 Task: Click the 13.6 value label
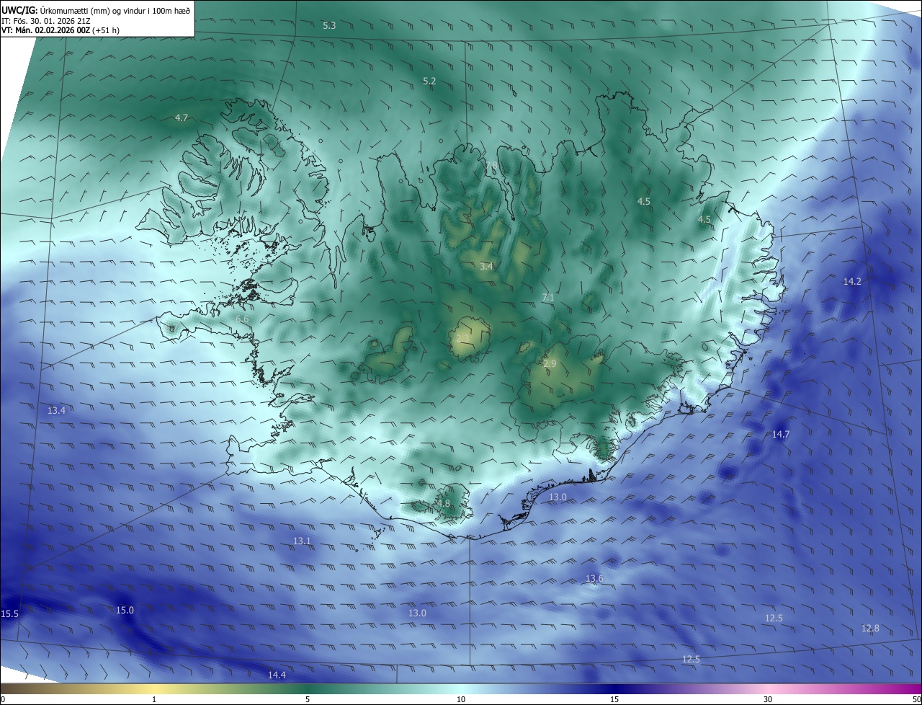pos(594,578)
